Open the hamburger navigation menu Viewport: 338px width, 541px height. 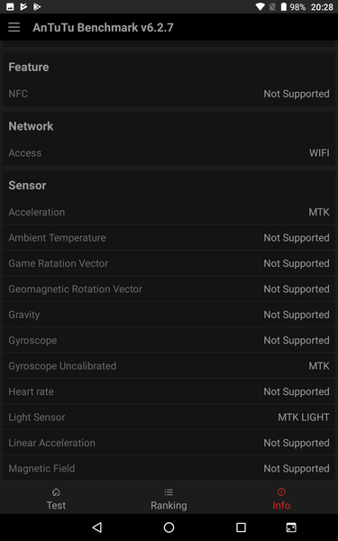pos(14,27)
